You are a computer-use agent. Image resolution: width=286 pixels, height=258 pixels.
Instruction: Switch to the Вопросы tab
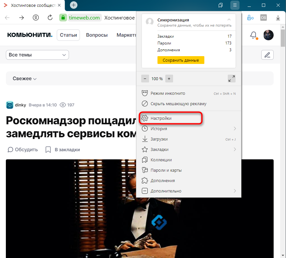97,35
